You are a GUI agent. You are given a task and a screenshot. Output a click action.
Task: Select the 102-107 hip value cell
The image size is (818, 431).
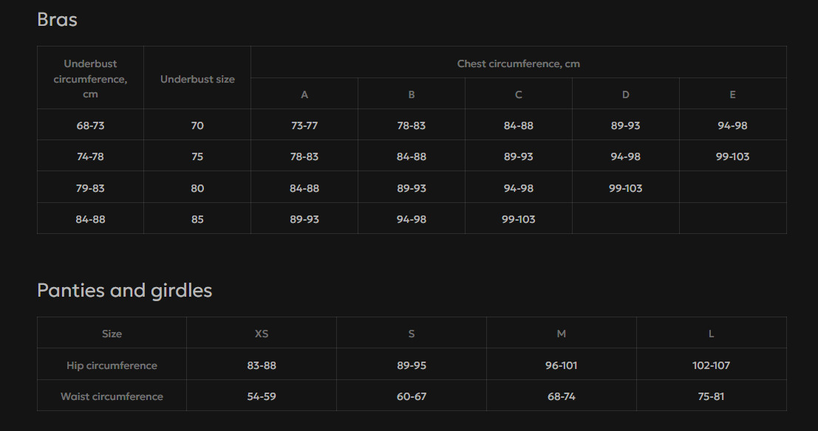point(712,365)
